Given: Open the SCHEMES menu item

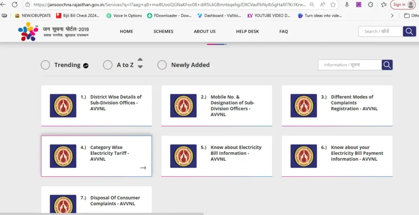Looking at the screenshot, I should 163,31.
